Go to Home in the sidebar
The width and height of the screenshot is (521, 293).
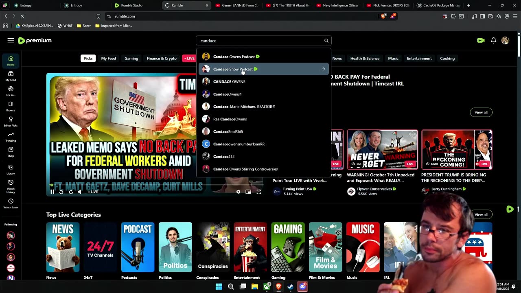(11, 61)
